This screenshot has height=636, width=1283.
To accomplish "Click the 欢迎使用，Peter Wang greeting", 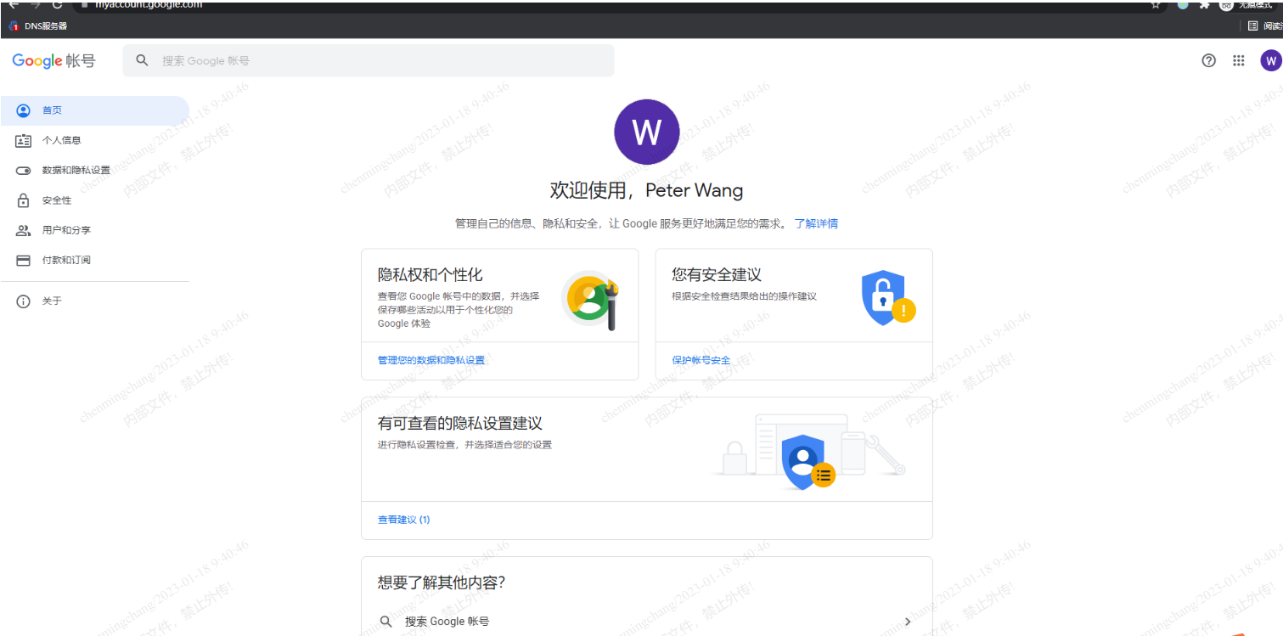I will point(646,190).
